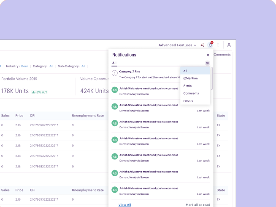Click the Category All filter value
This screenshot has width=276, height=207.
click(51, 66)
